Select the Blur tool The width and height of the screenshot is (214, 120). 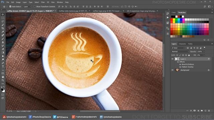click(x=3, y=56)
